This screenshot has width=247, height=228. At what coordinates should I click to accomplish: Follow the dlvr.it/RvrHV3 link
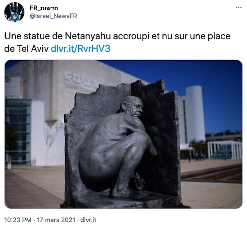80,48
